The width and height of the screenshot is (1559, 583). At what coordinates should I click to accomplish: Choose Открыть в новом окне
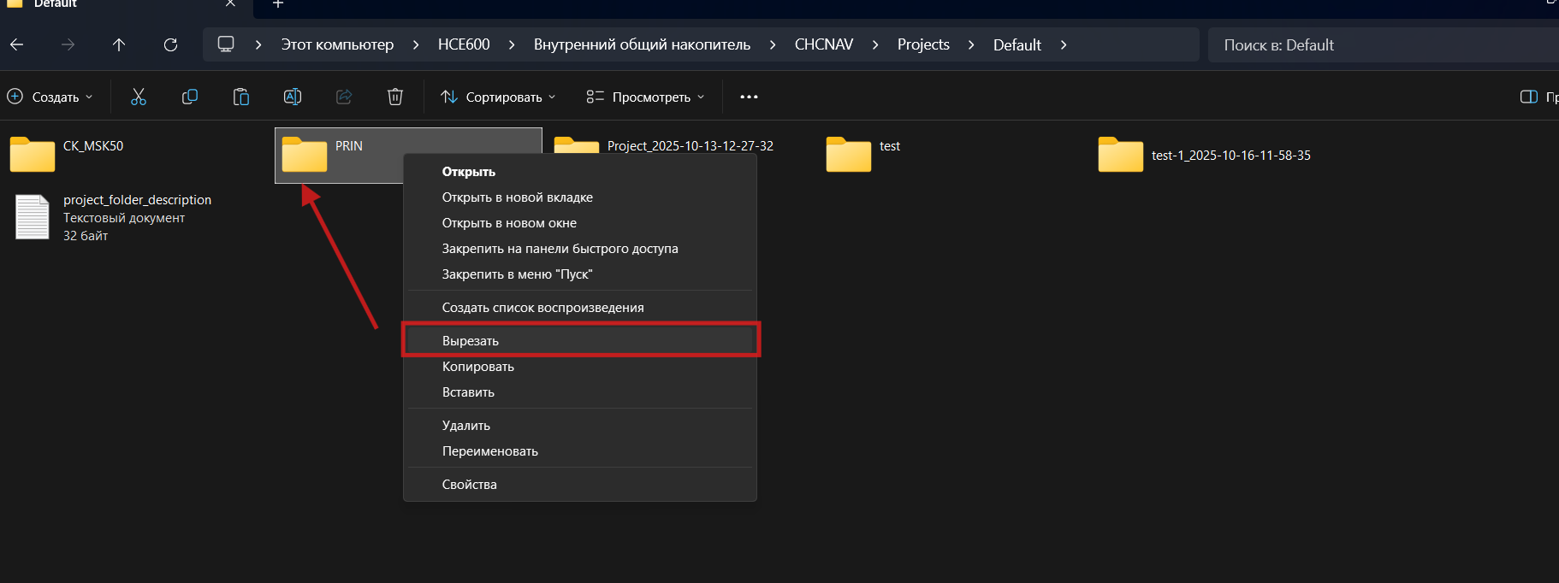click(580, 223)
